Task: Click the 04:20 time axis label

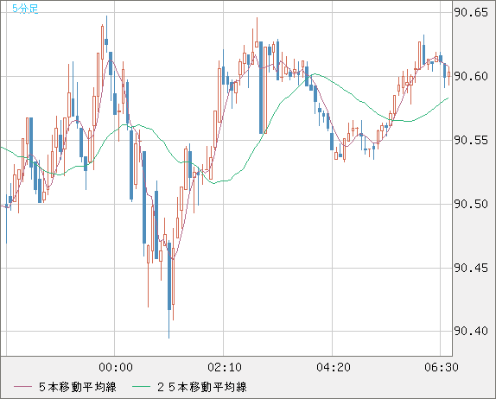Action: [334, 367]
